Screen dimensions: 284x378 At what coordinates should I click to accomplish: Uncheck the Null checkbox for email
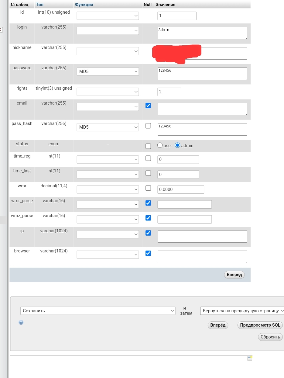pyautogui.click(x=148, y=106)
